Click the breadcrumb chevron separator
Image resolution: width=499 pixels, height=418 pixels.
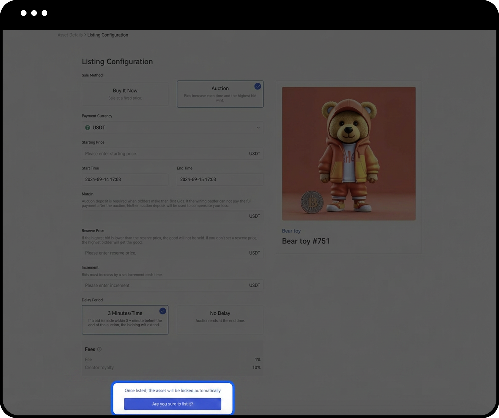click(x=85, y=35)
